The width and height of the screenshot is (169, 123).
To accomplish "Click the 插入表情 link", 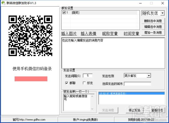I will [89, 34].
